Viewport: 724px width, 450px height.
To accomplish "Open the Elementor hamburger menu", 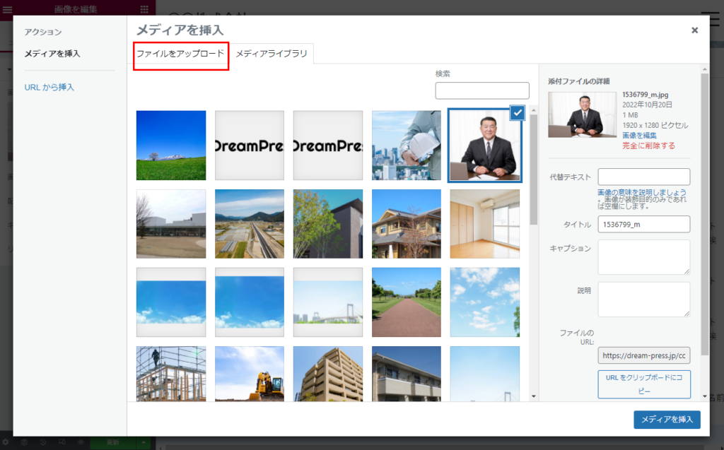I will [8, 9].
